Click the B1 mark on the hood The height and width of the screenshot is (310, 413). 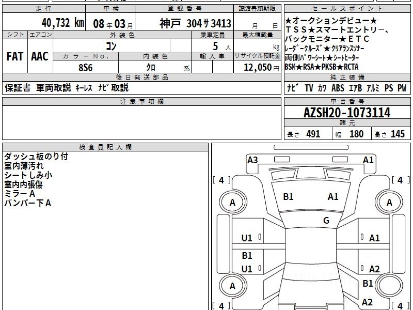[x=288, y=197]
